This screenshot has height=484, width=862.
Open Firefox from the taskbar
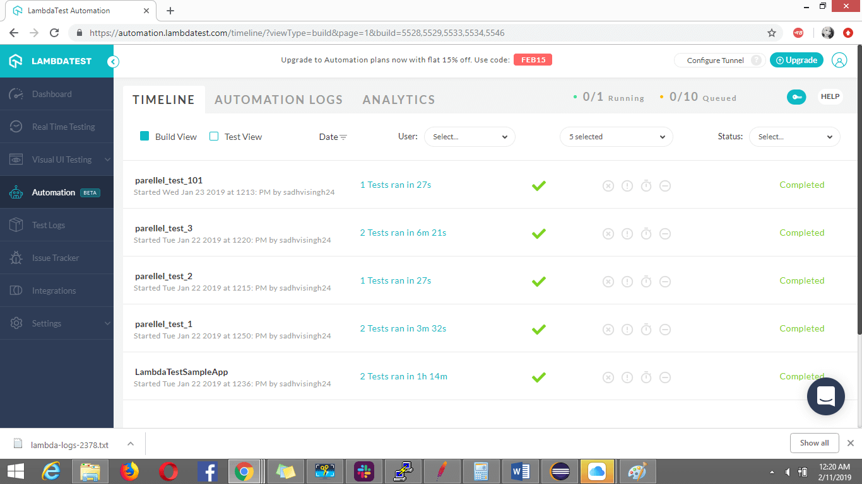click(129, 471)
